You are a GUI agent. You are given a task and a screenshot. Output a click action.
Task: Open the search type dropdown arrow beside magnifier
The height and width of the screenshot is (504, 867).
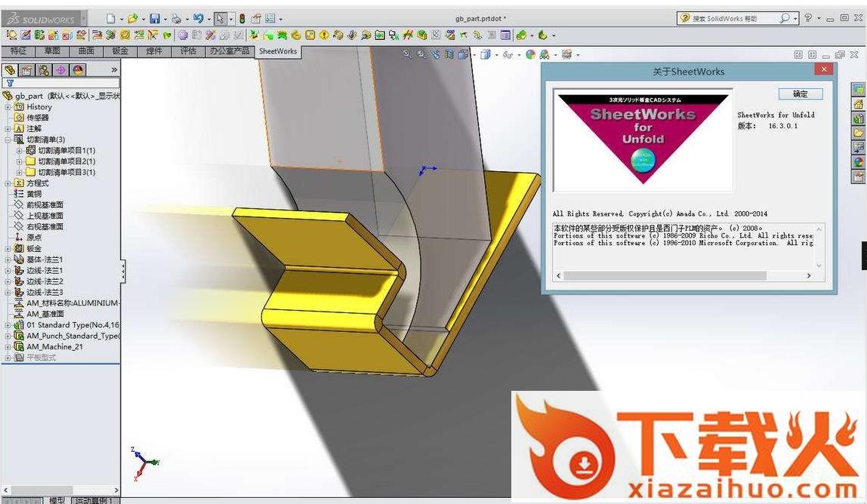click(x=795, y=18)
